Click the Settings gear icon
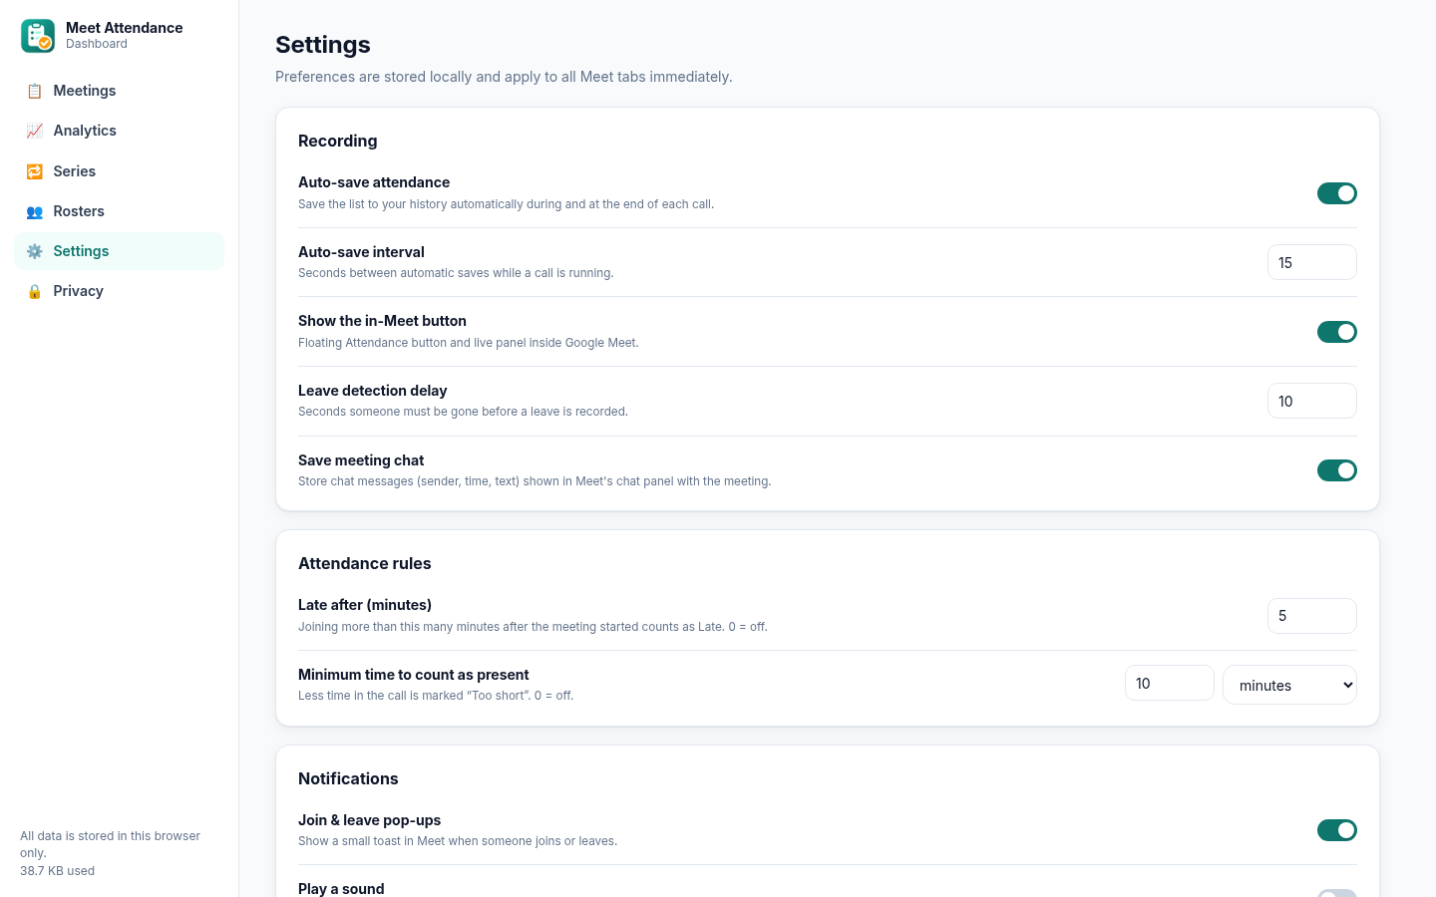1436x897 pixels. click(35, 251)
